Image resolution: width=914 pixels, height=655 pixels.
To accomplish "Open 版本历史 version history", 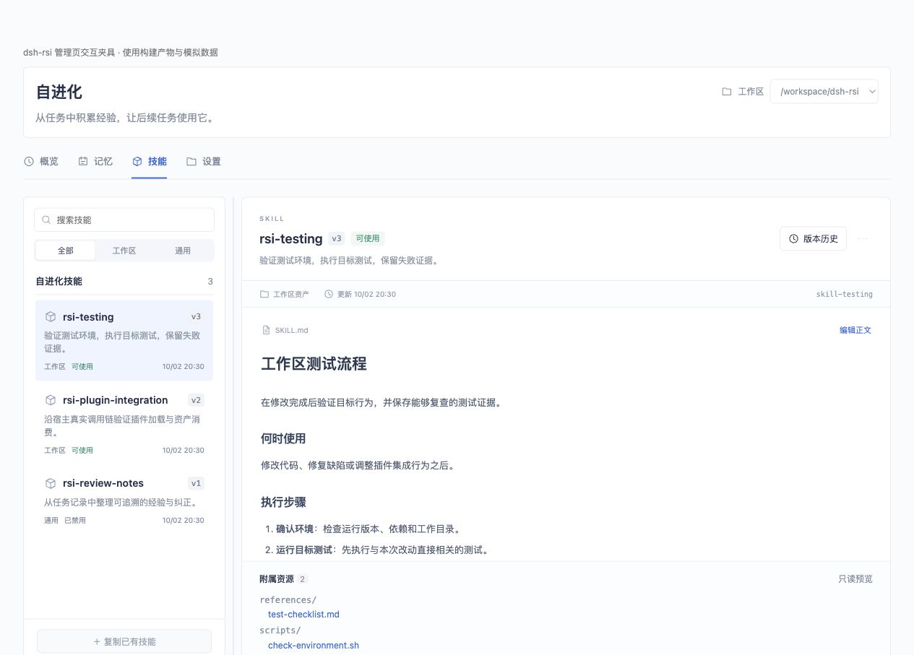I will (x=813, y=238).
